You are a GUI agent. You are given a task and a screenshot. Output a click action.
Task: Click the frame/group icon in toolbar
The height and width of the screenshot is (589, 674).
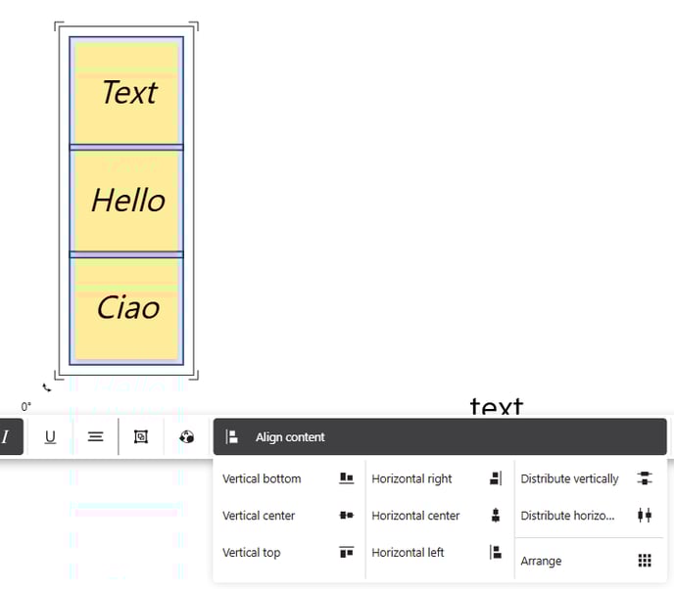click(141, 436)
